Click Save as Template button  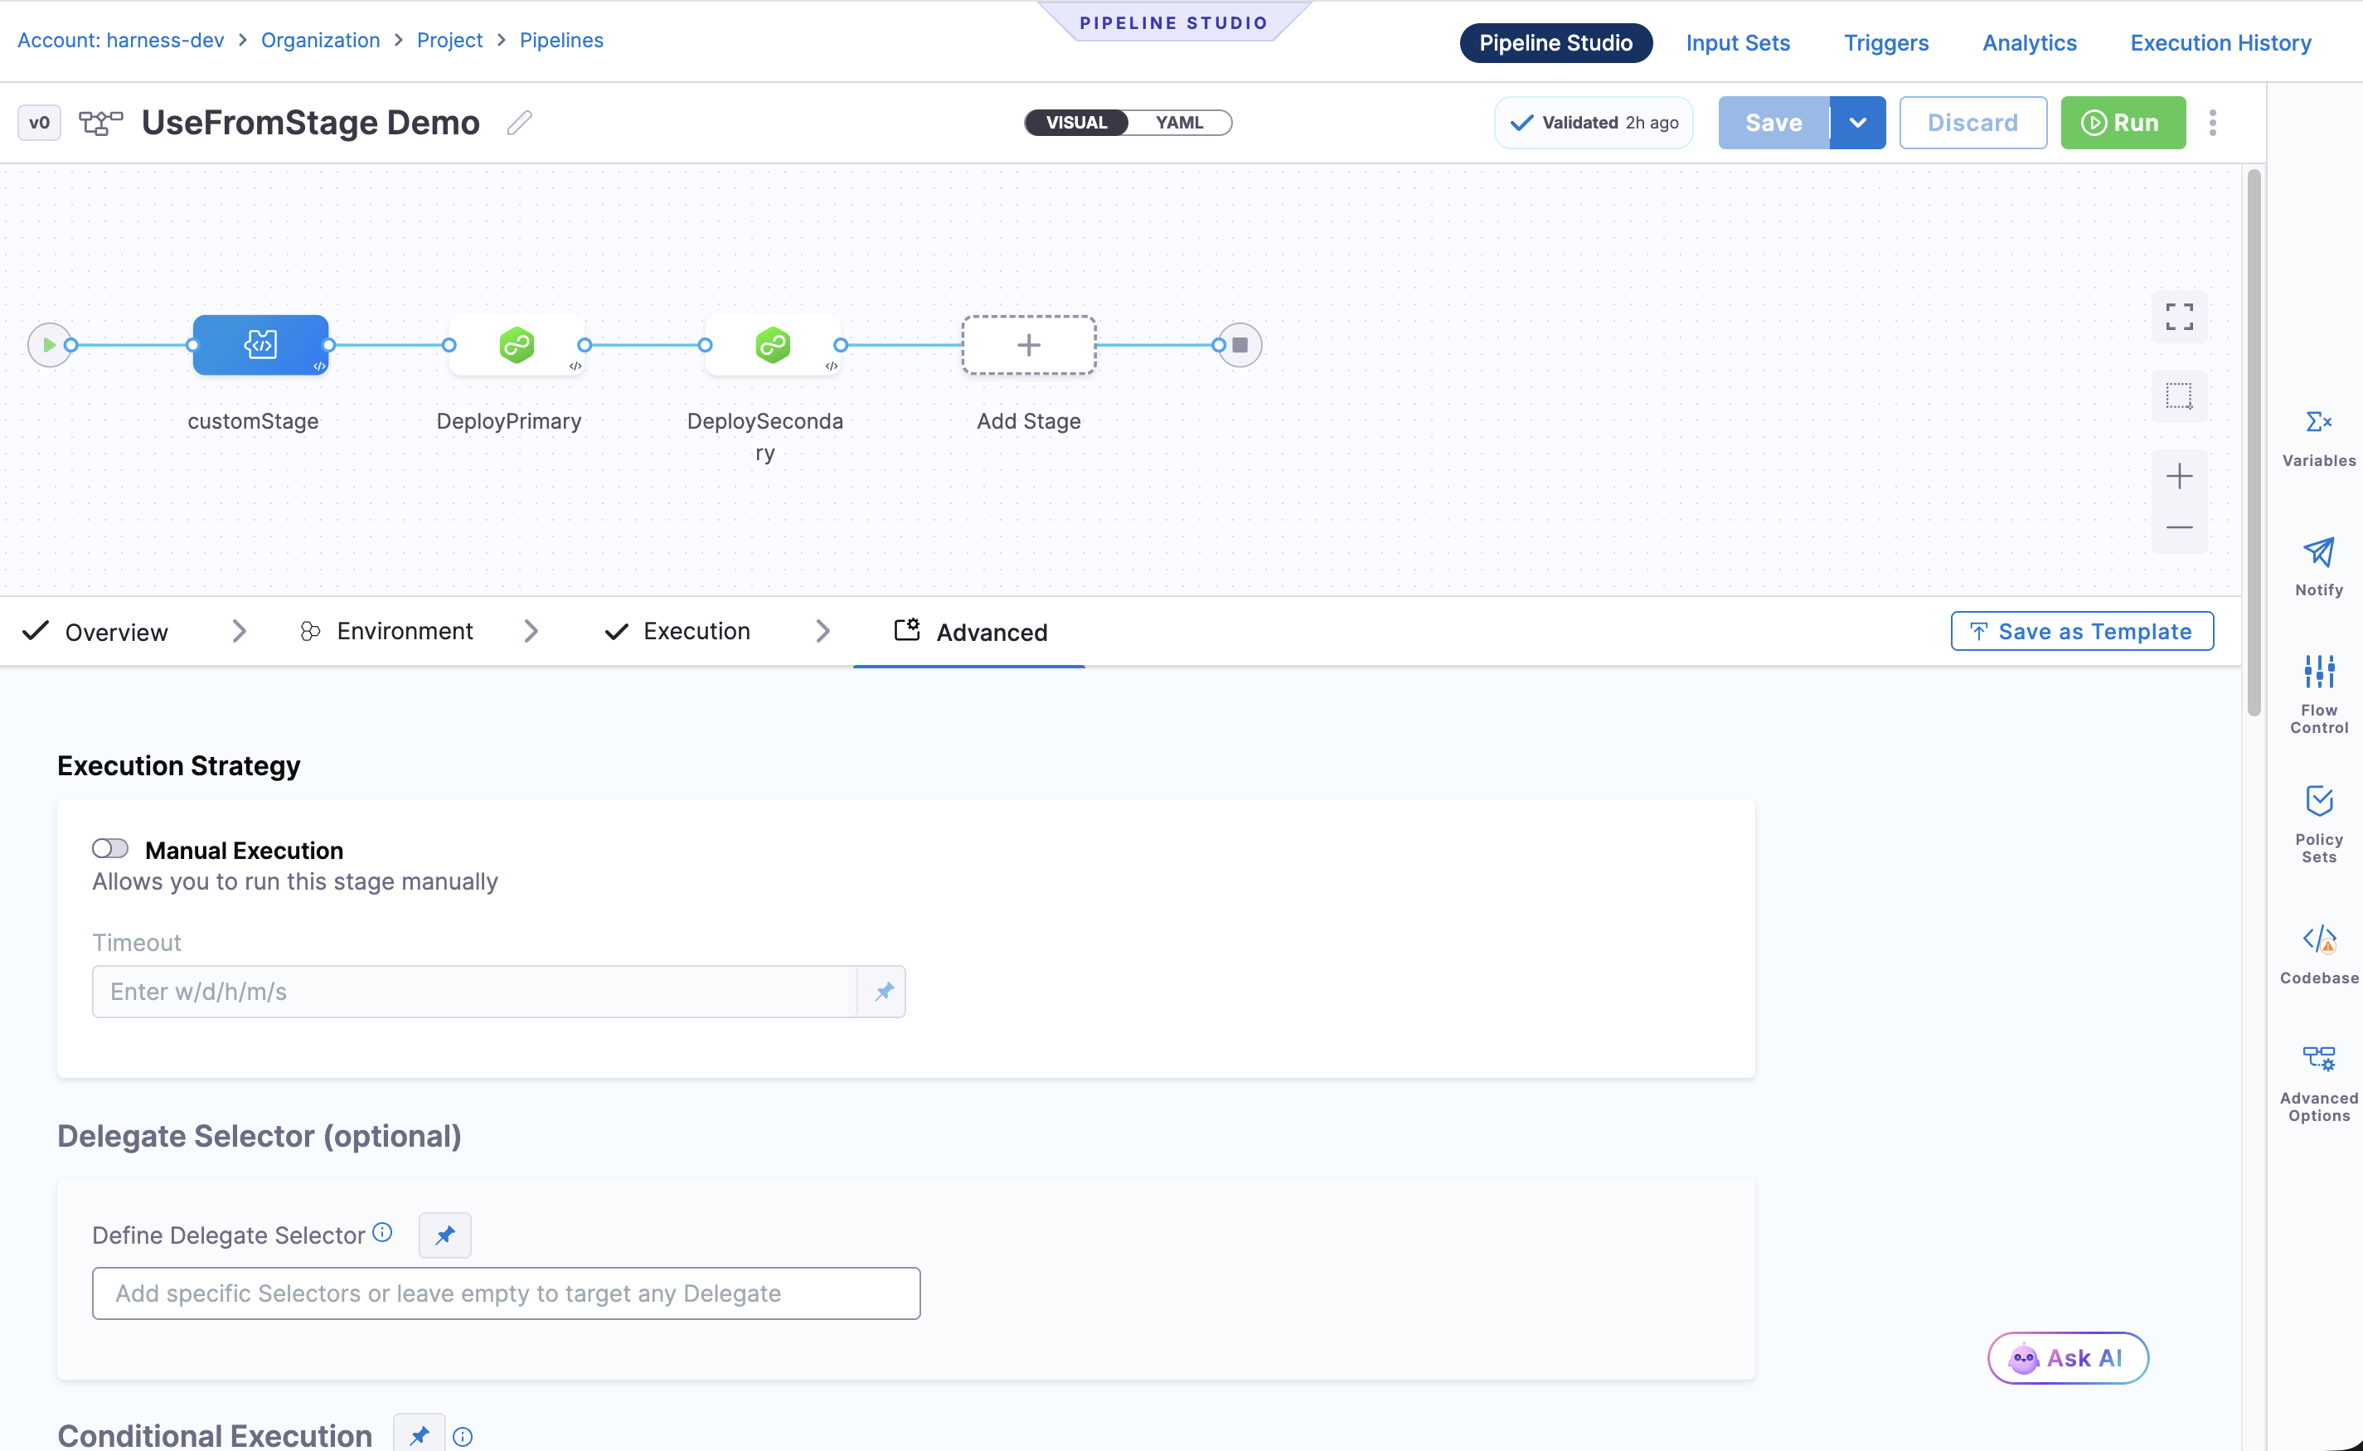pyautogui.click(x=2082, y=632)
